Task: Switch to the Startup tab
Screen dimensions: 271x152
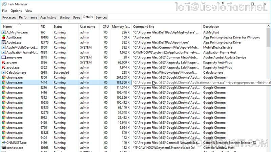Action: pyautogui.click(x=64, y=18)
